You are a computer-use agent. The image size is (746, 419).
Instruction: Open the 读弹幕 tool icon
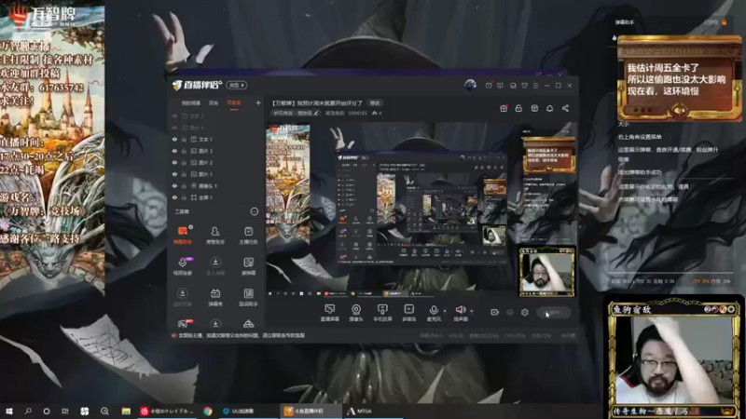point(248,266)
